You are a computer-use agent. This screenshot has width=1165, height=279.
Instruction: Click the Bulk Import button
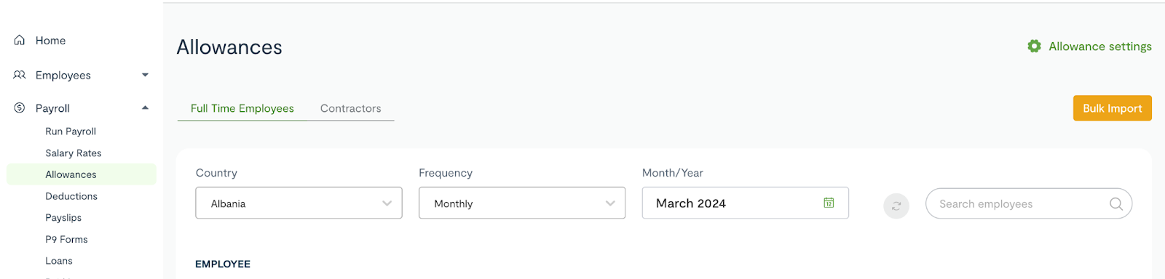[x=1113, y=108]
